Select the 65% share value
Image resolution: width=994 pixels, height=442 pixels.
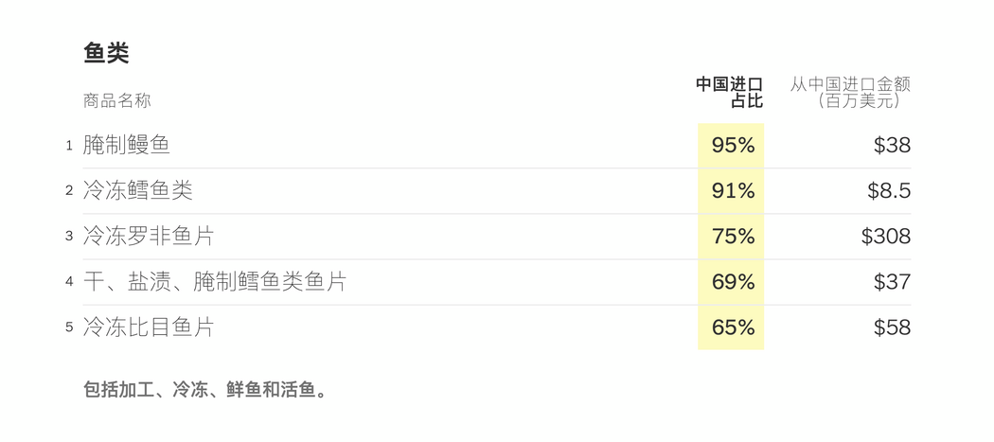[x=733, y=327]
